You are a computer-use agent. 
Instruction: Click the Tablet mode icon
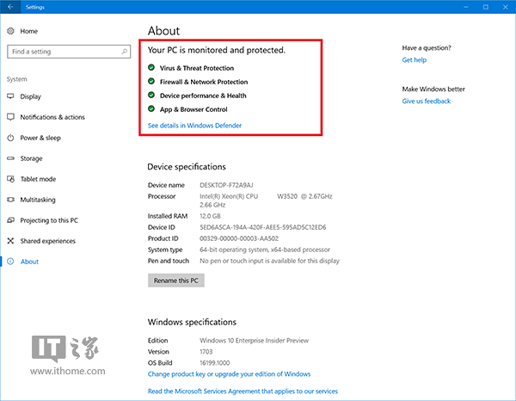coord(10,179)
